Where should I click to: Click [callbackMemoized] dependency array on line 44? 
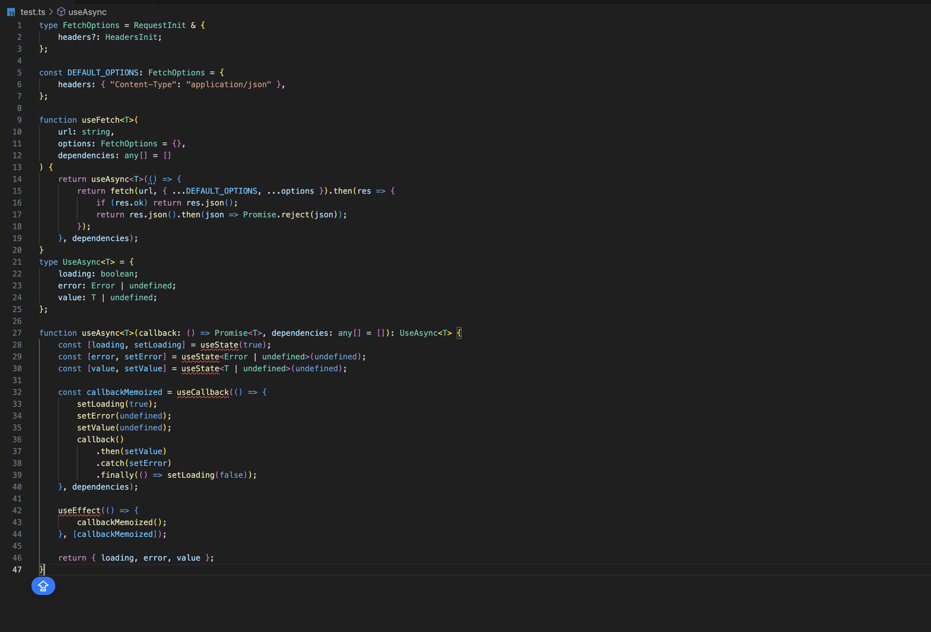coord(115,534)
